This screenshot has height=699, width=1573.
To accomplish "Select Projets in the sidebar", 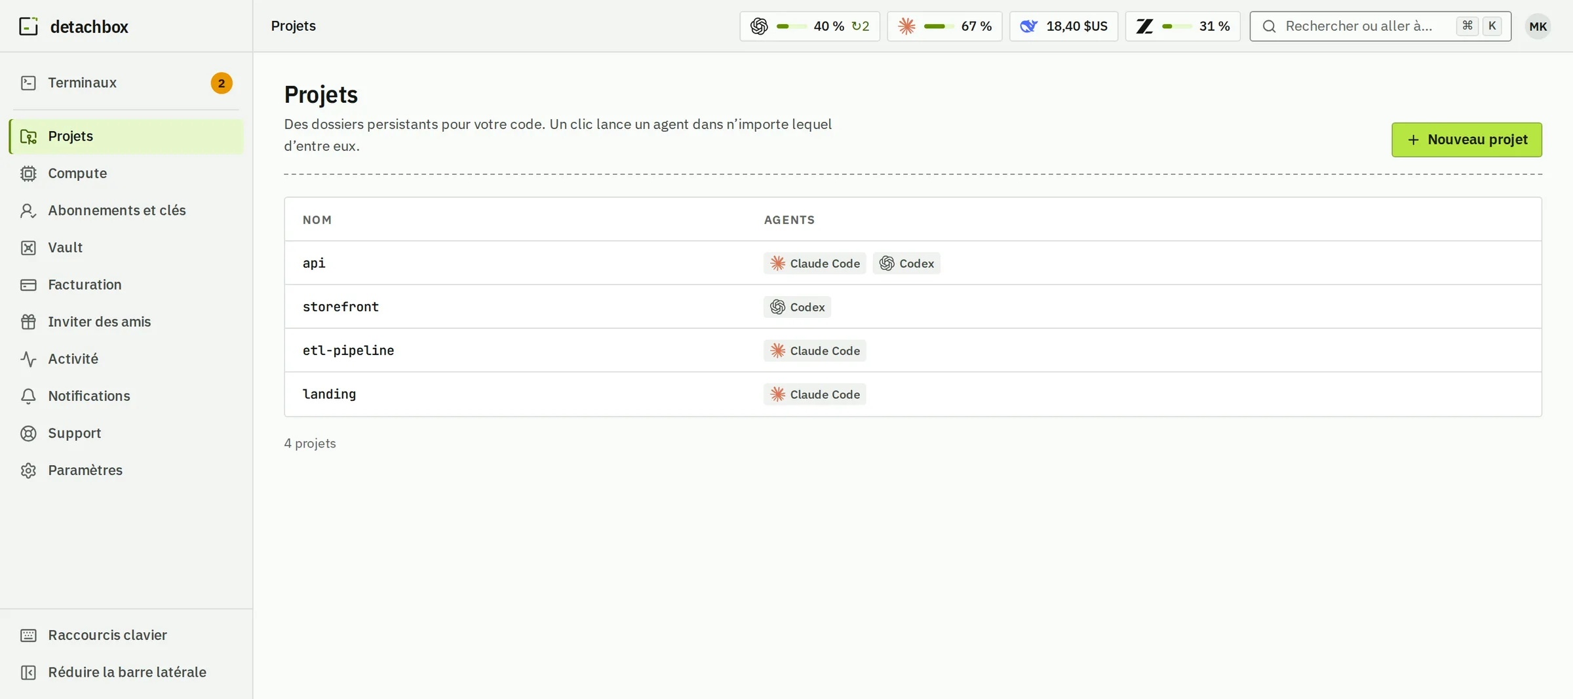I will [x=126, y=136].
